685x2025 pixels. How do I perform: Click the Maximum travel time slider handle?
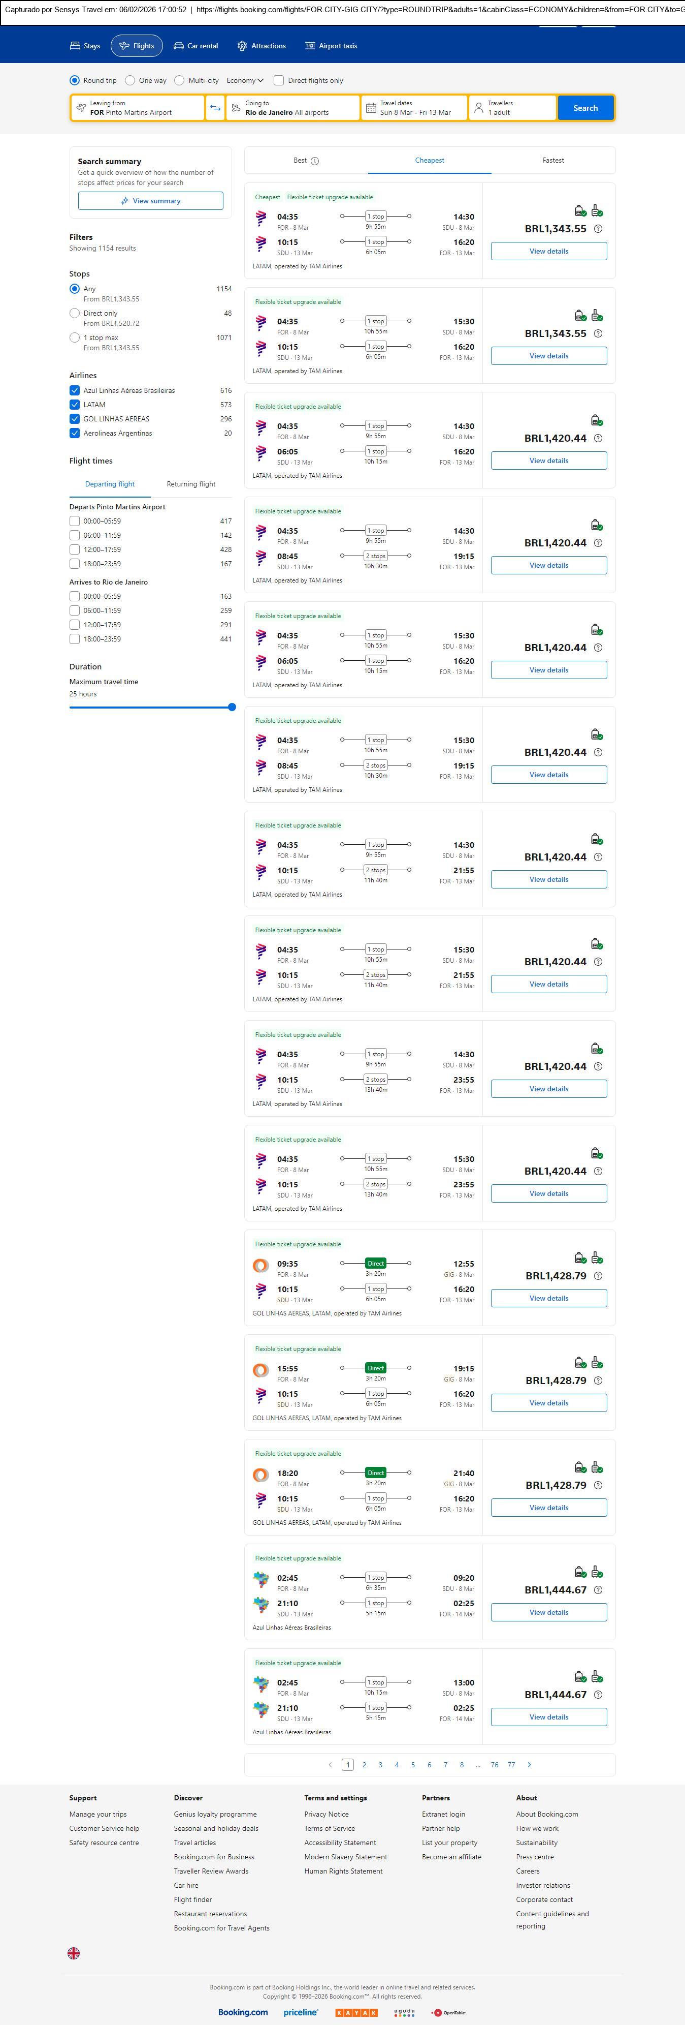(x=232, y=707)
